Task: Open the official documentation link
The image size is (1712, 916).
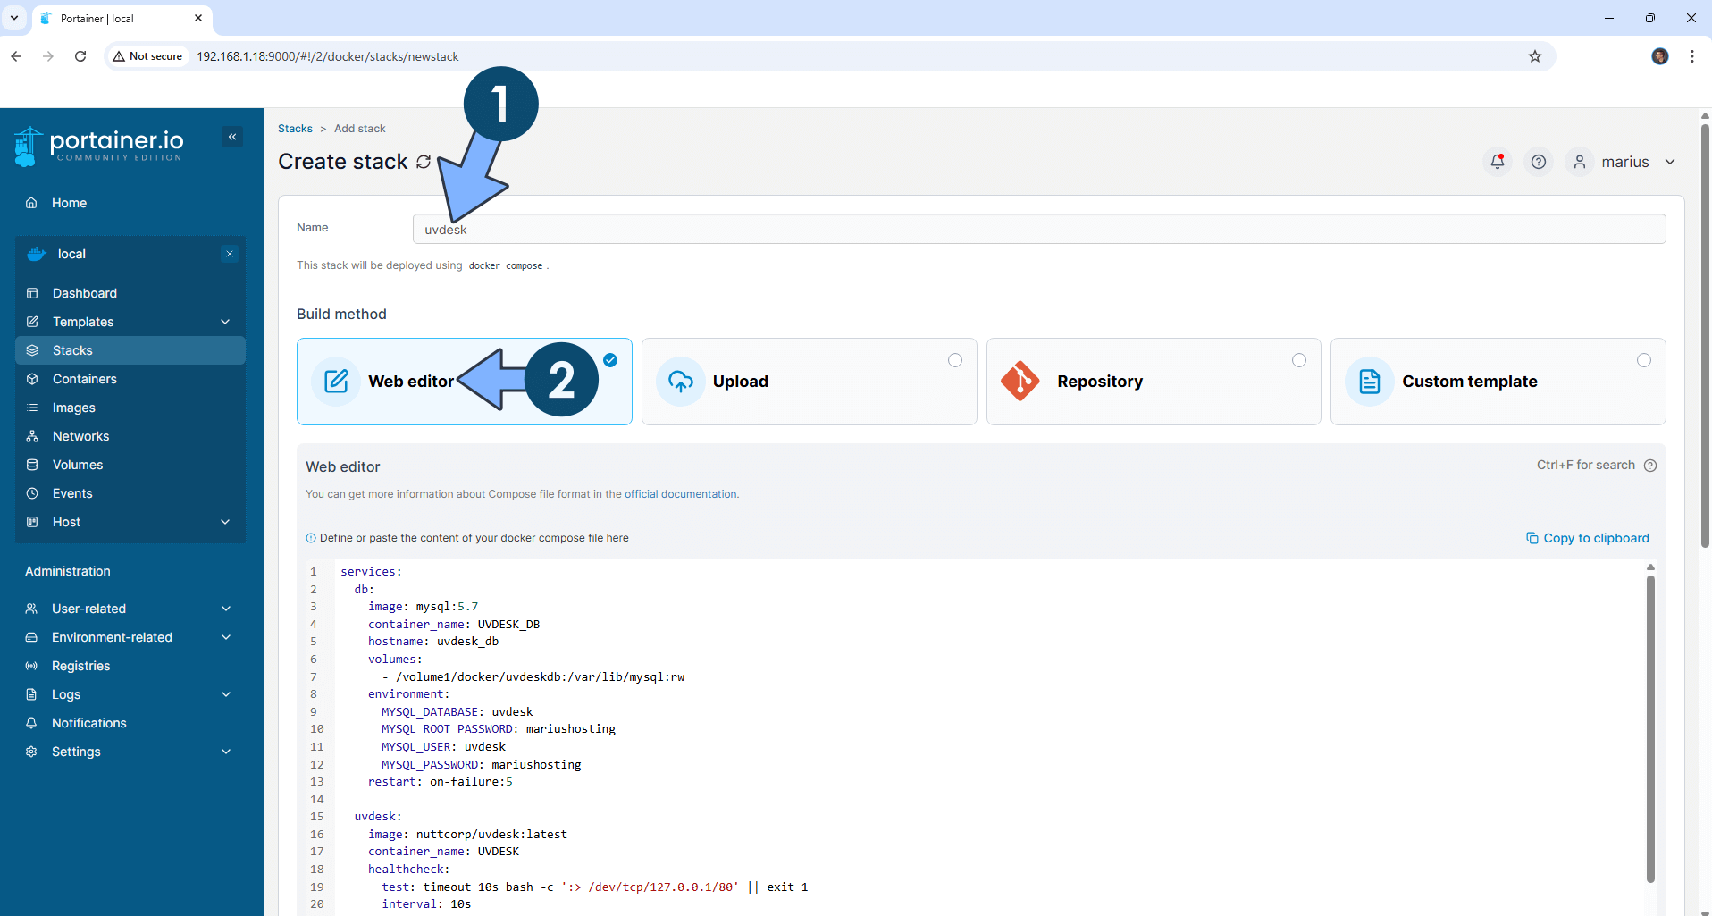Action: point(681,494)
